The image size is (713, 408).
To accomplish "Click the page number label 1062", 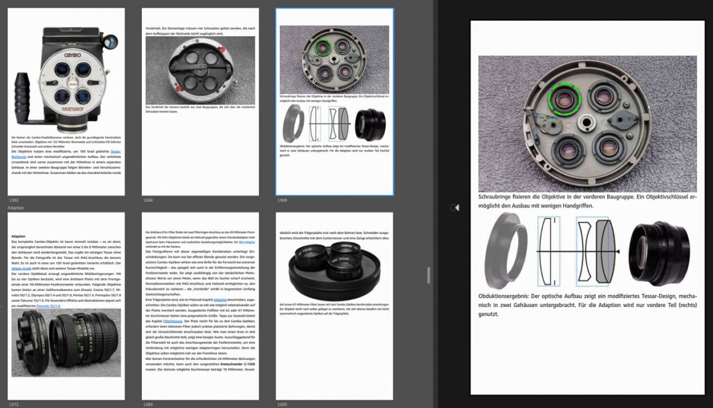I will [14, 200].
